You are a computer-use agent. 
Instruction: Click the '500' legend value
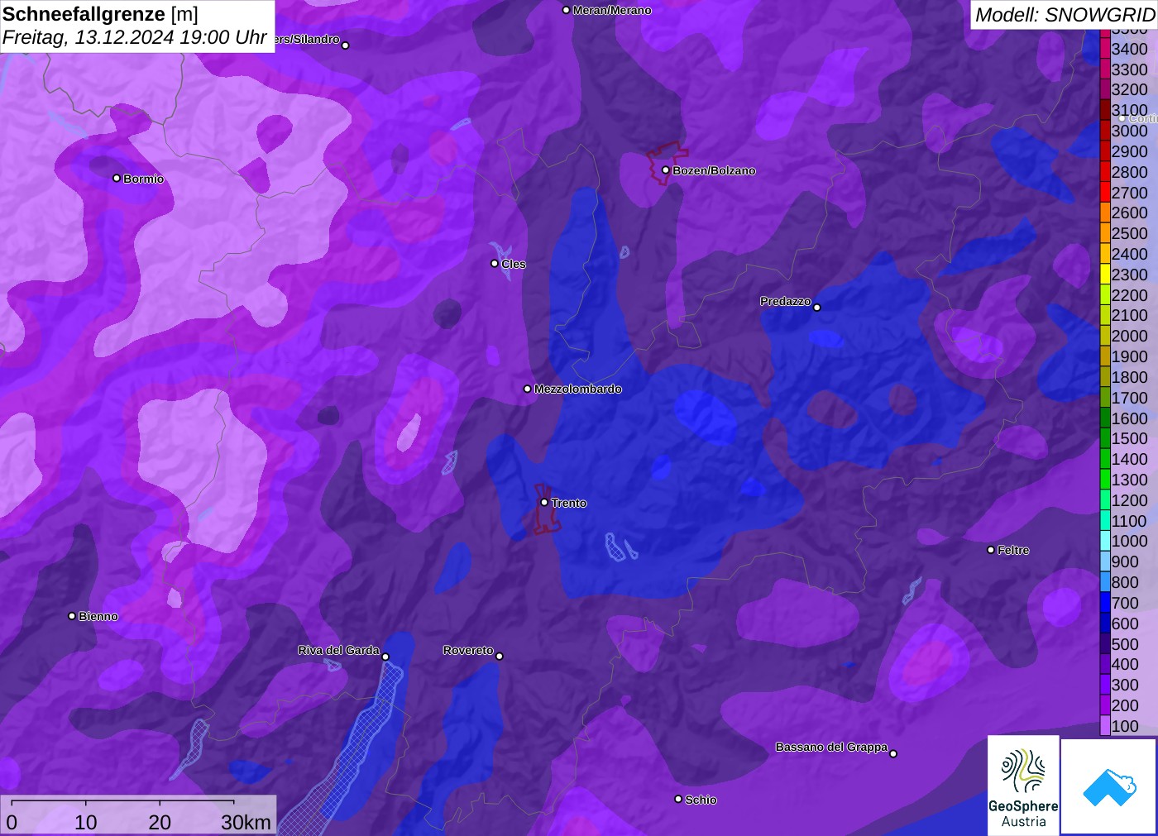[1125, 644]
